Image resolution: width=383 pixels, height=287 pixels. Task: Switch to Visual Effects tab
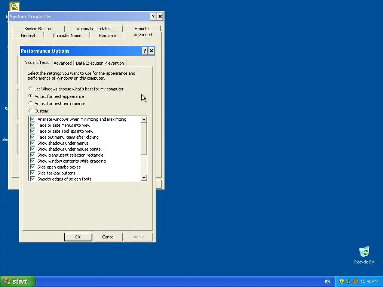(x=37, y=62)
